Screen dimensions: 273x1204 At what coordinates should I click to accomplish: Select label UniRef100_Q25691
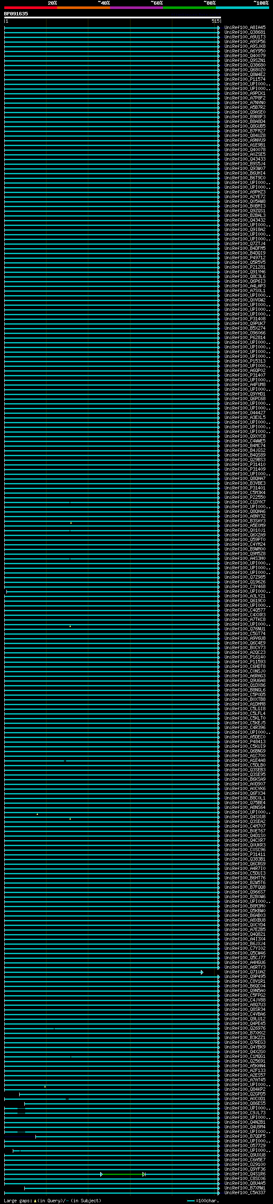244,1061
